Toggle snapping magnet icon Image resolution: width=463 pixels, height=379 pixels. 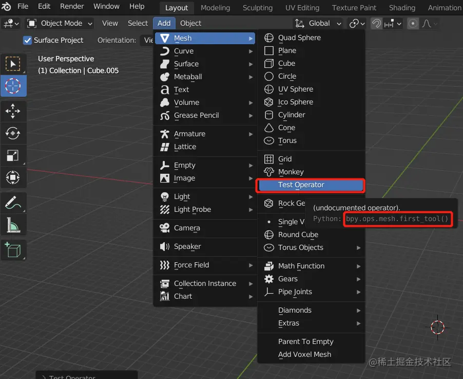pyautogui.click(x=376, y=23)
